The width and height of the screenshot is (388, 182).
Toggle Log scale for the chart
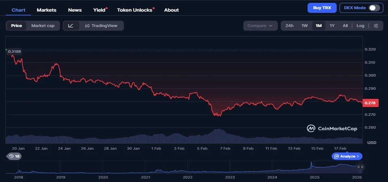tap(360, 26)
